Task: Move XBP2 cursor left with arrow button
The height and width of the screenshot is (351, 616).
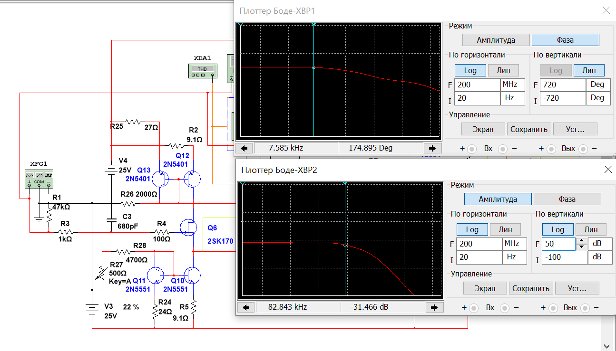Action: pyautogui.click(x=246, y=307)
